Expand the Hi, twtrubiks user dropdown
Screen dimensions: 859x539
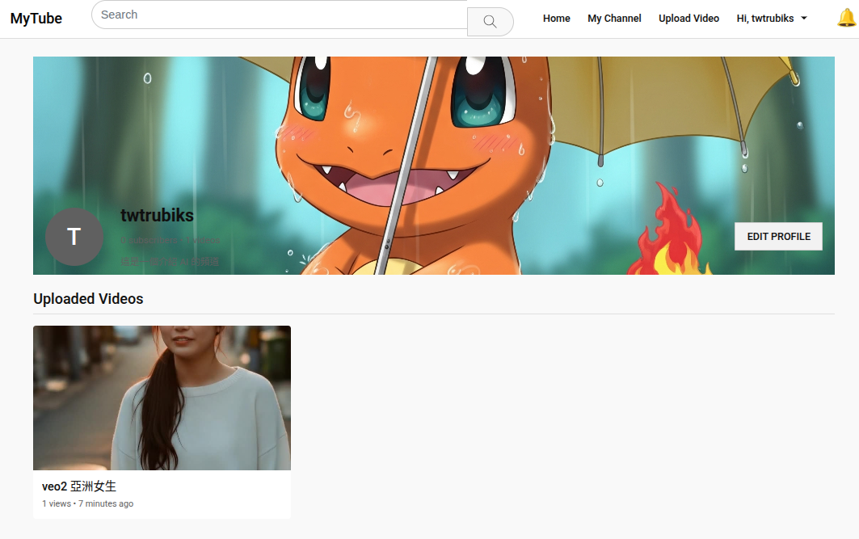[x=772, y=18]
